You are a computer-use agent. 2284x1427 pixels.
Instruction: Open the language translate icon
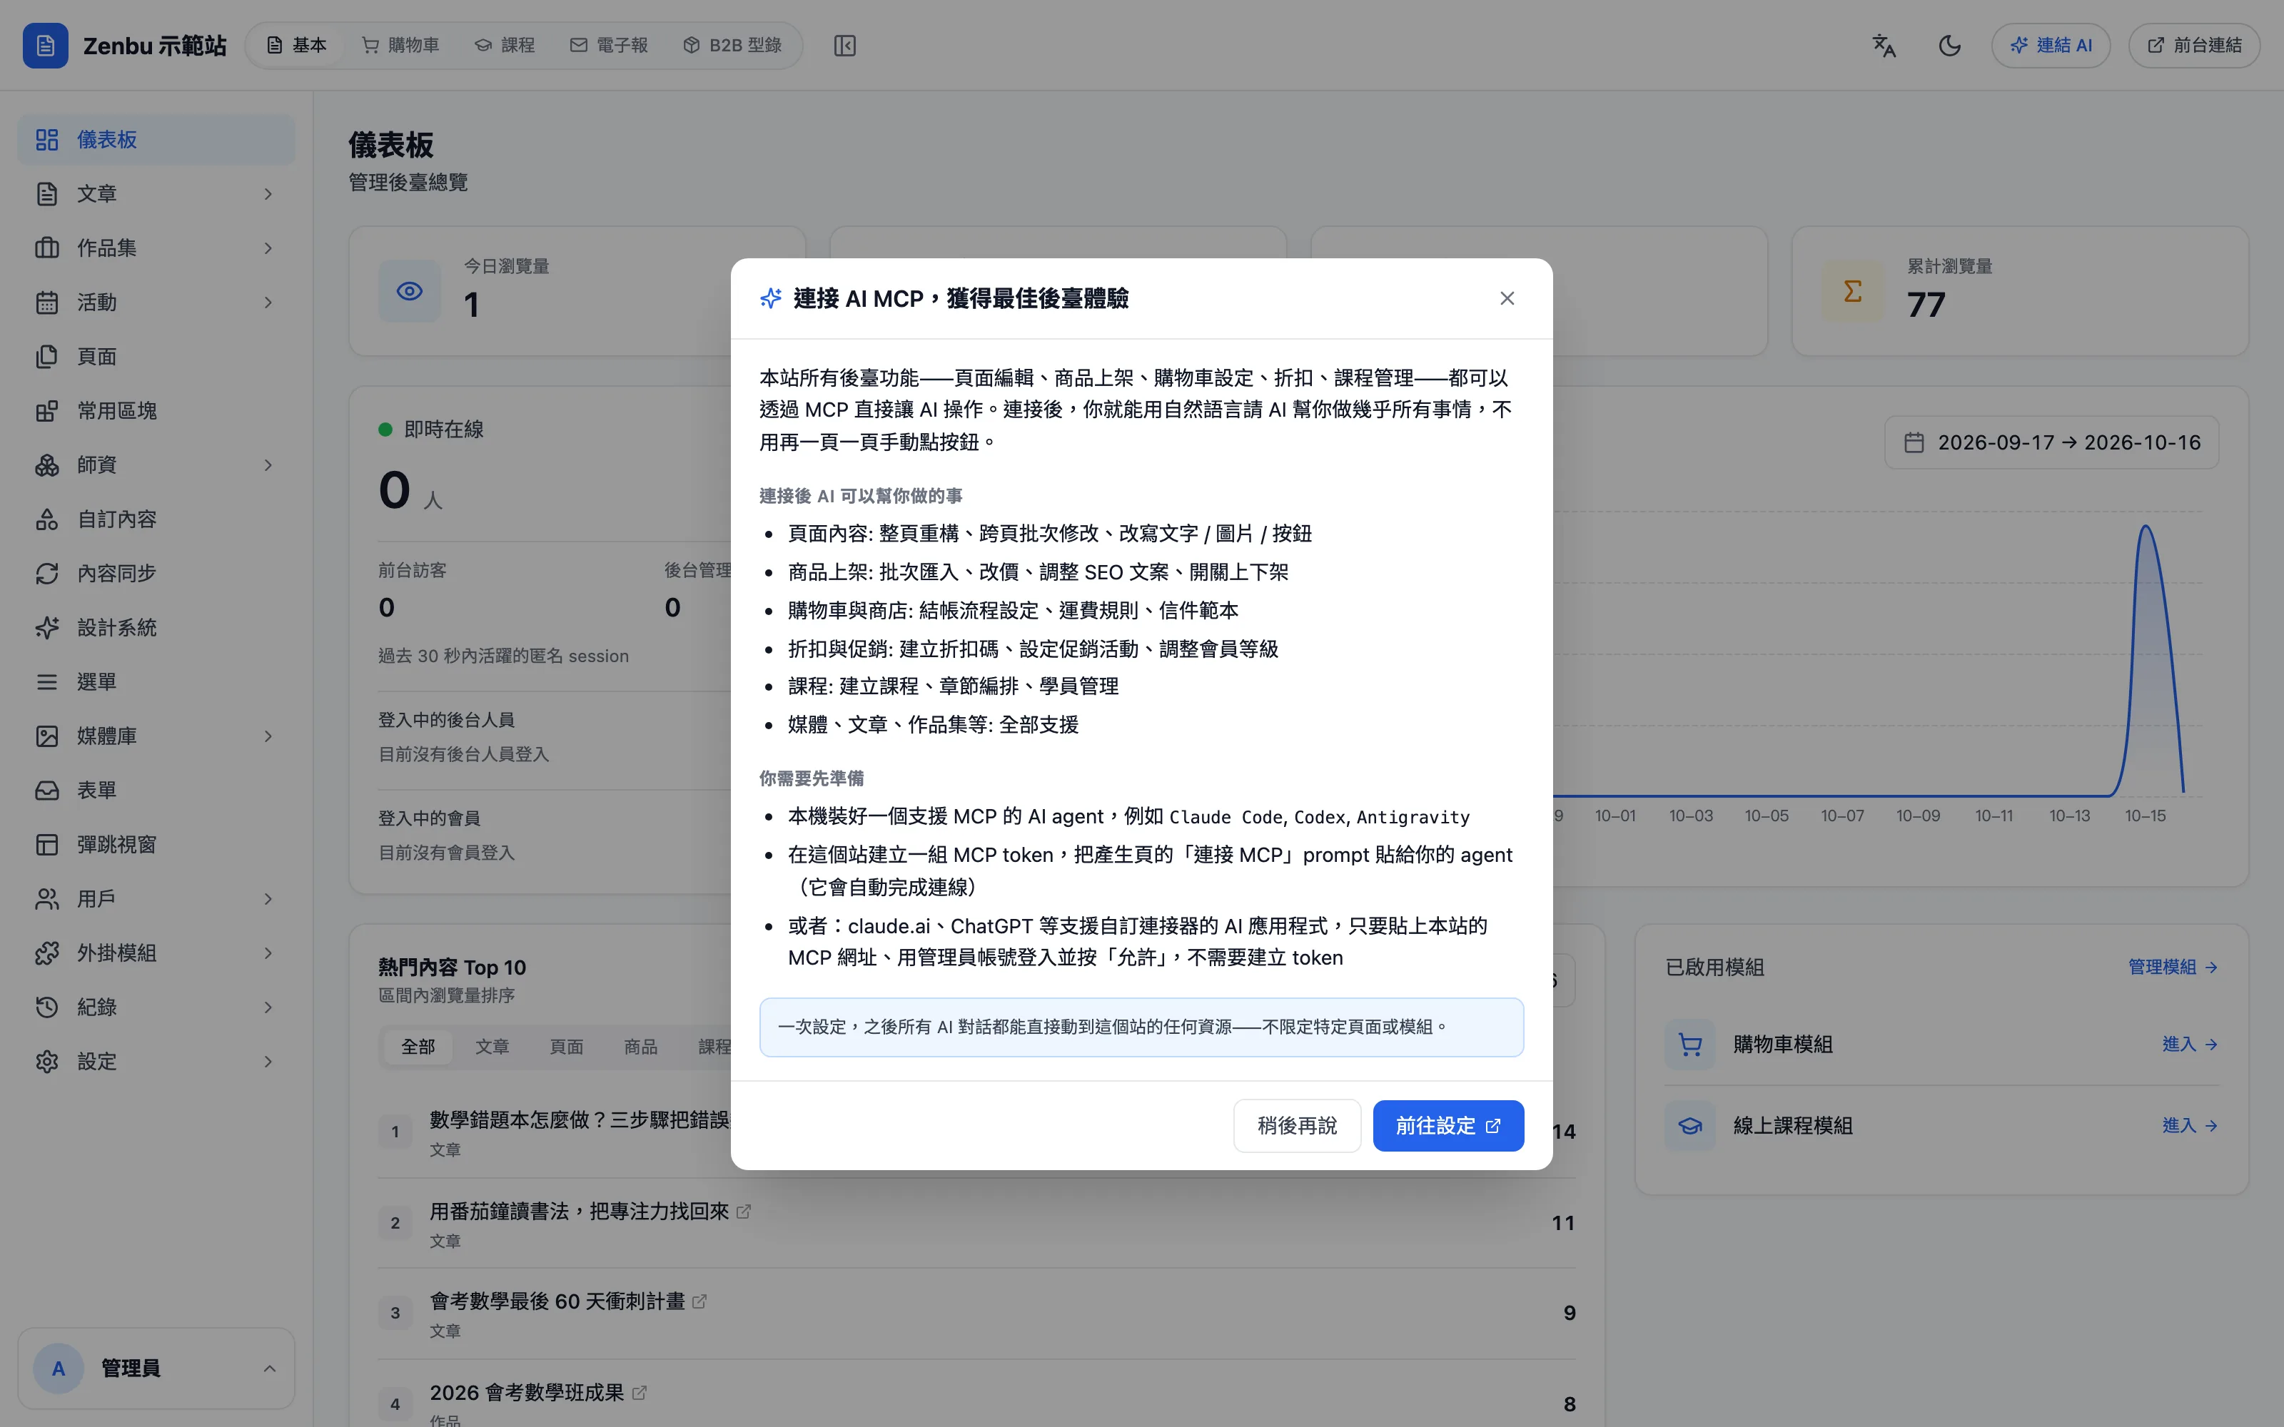pyautogui.click(x=1884, y=45)
